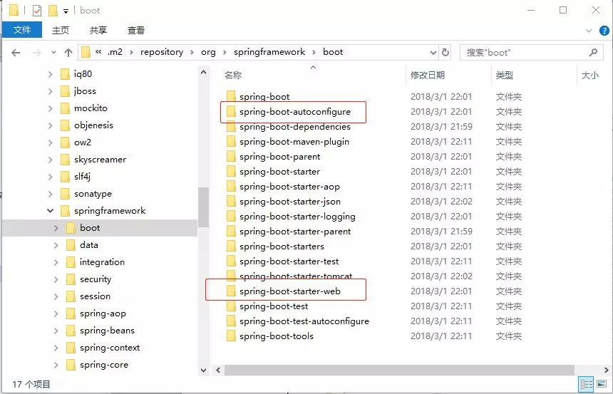The width and height of the screenshot is (613, 394).
Task: Switch to the 主页 ribbon tab
Action: click(x=61, y=30)
